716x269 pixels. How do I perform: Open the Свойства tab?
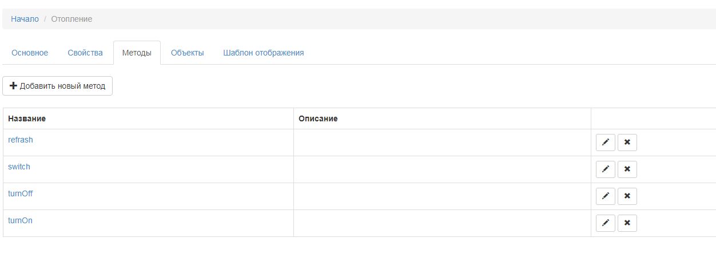(85, 53)
